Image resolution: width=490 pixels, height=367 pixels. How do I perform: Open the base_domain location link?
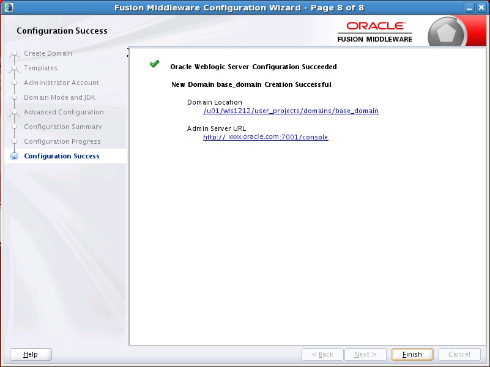[x=291, y=111]
